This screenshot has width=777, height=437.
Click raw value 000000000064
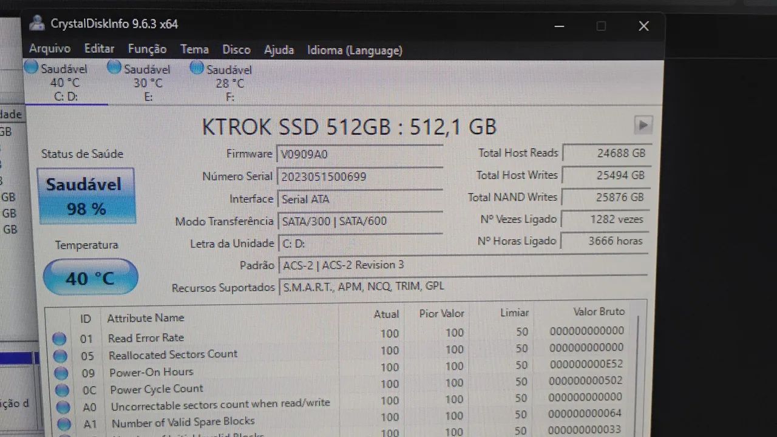click(x=585, y=413)
